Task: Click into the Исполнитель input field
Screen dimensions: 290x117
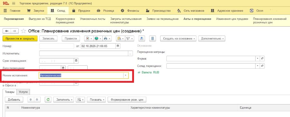Action: [83, 54]
